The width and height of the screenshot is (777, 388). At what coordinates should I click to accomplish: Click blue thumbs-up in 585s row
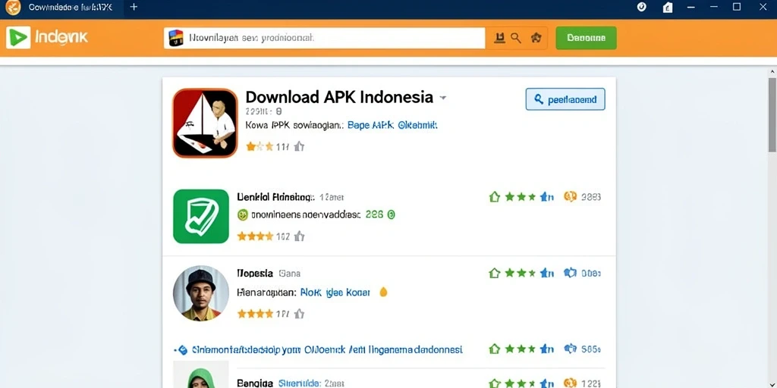547,349
